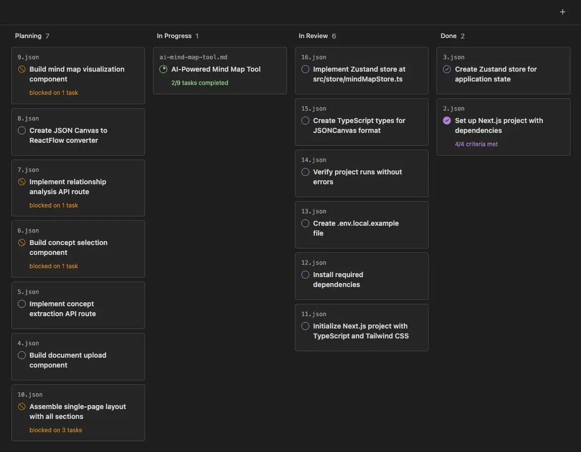Image resolution: width=581 pixels, height=452 pixels.
Task: Select the Done column header
Action: [x=448, y=36]
